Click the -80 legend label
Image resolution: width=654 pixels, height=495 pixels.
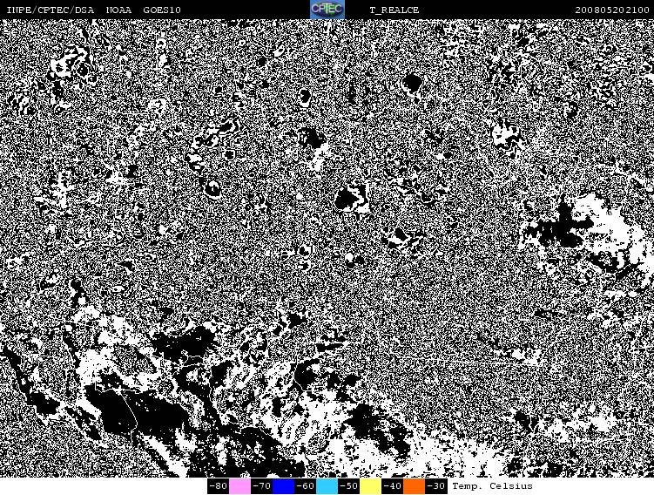coord(218,486)
